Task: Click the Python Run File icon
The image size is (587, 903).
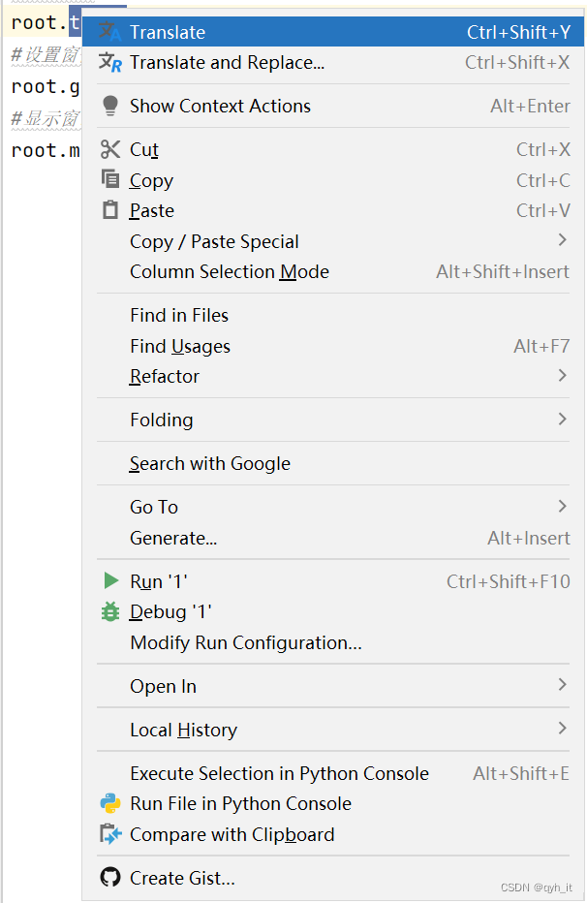Action: 110,803
